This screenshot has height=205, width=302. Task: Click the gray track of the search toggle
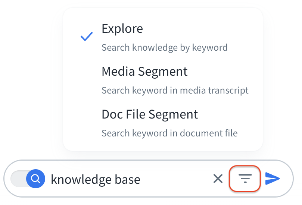tap(18, 179)
